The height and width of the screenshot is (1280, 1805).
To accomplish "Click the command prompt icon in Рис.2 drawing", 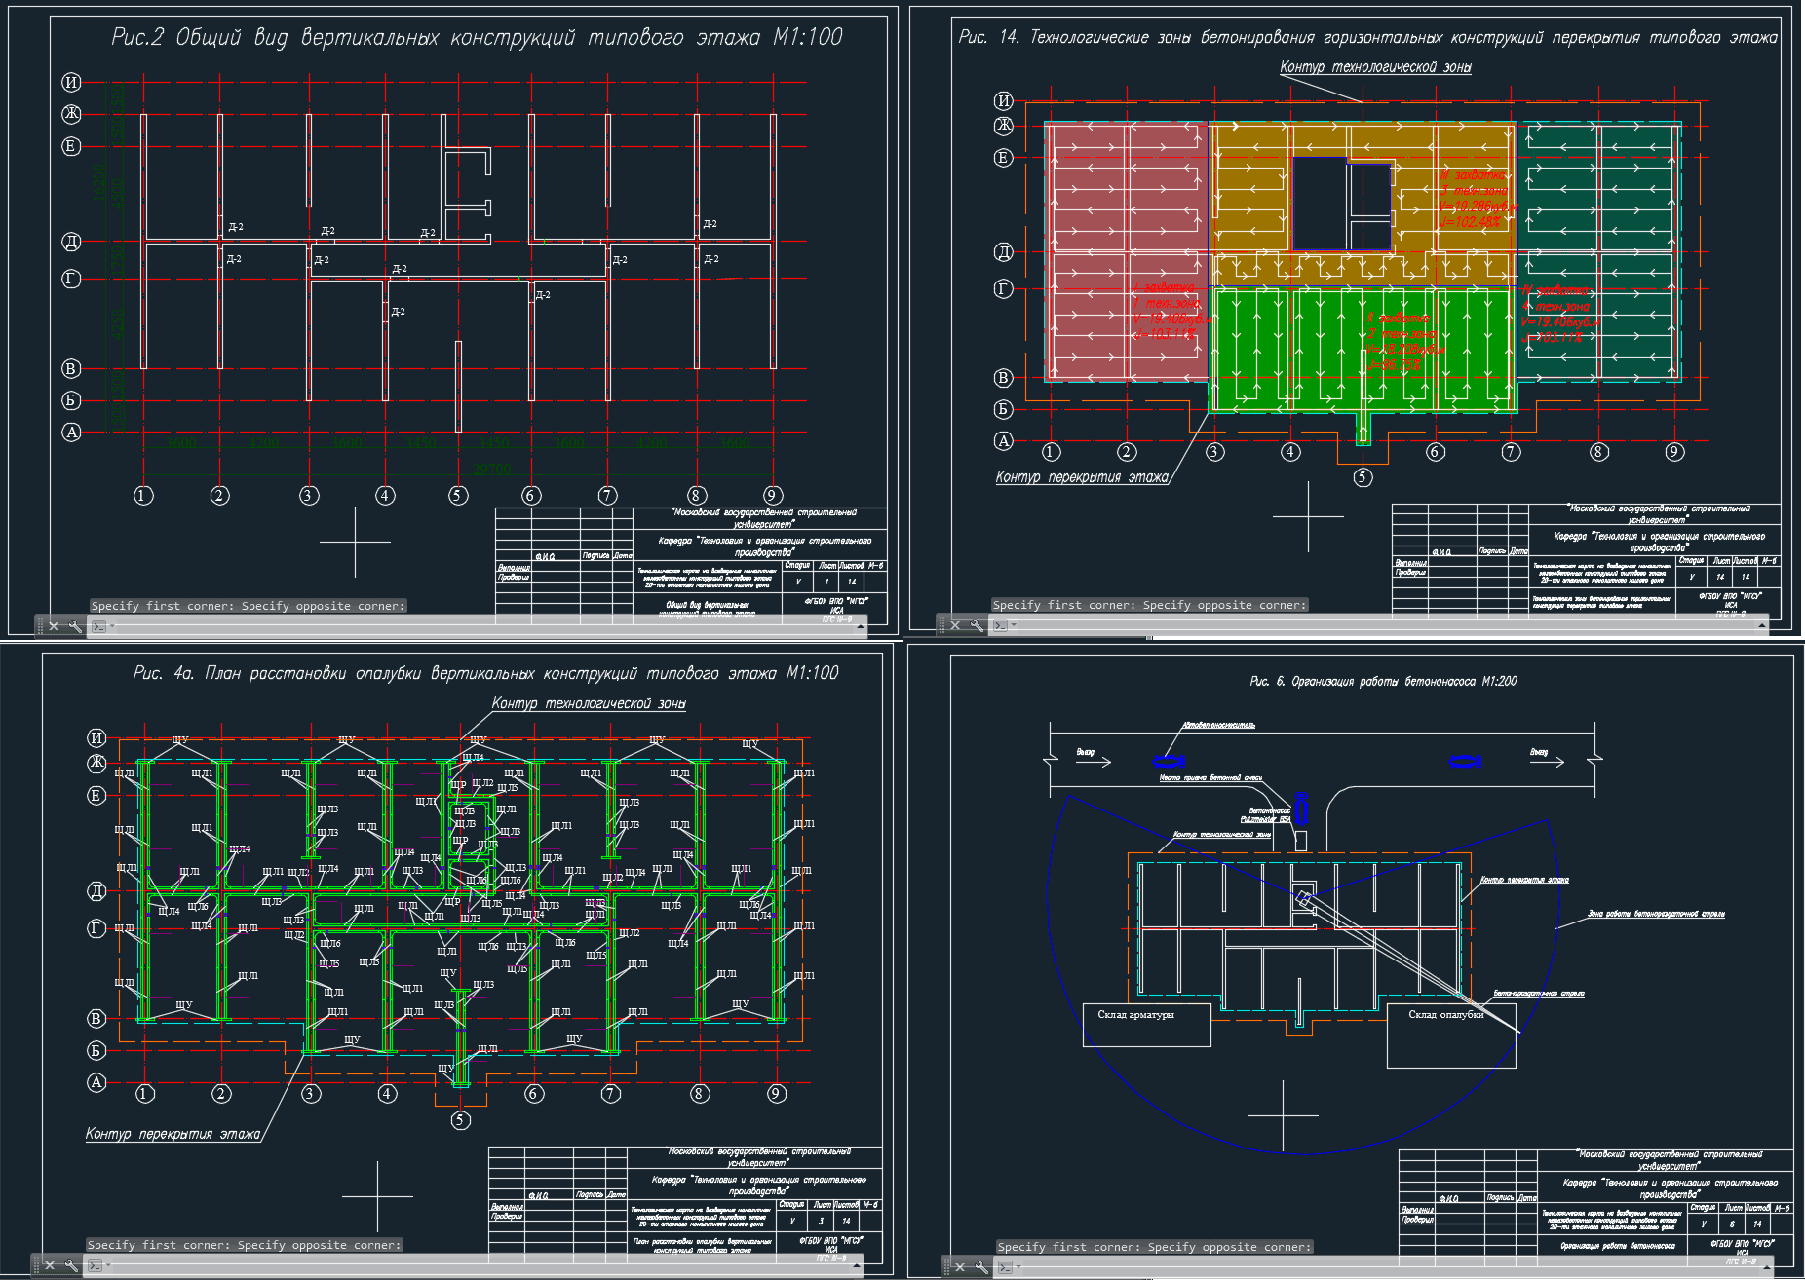I will tap(97, 626).
